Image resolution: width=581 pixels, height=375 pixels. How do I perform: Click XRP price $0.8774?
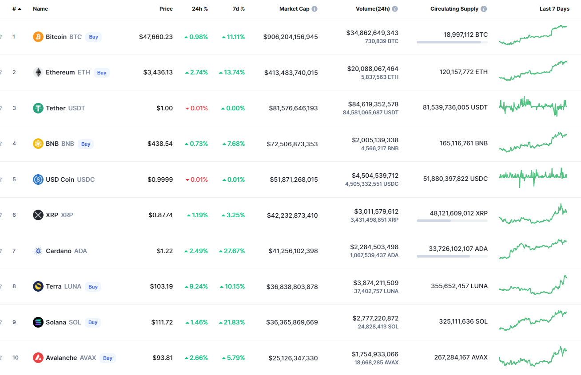click(161, 215)
